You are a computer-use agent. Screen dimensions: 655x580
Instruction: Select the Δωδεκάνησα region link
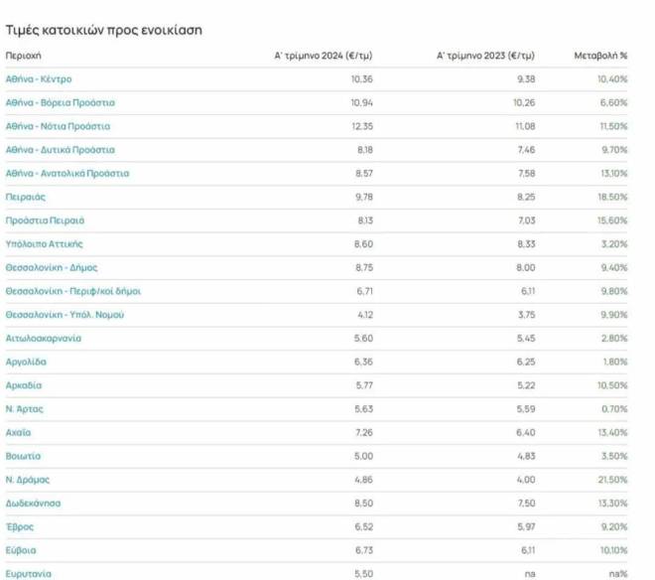pyautogui.click(x=34, y=503)
